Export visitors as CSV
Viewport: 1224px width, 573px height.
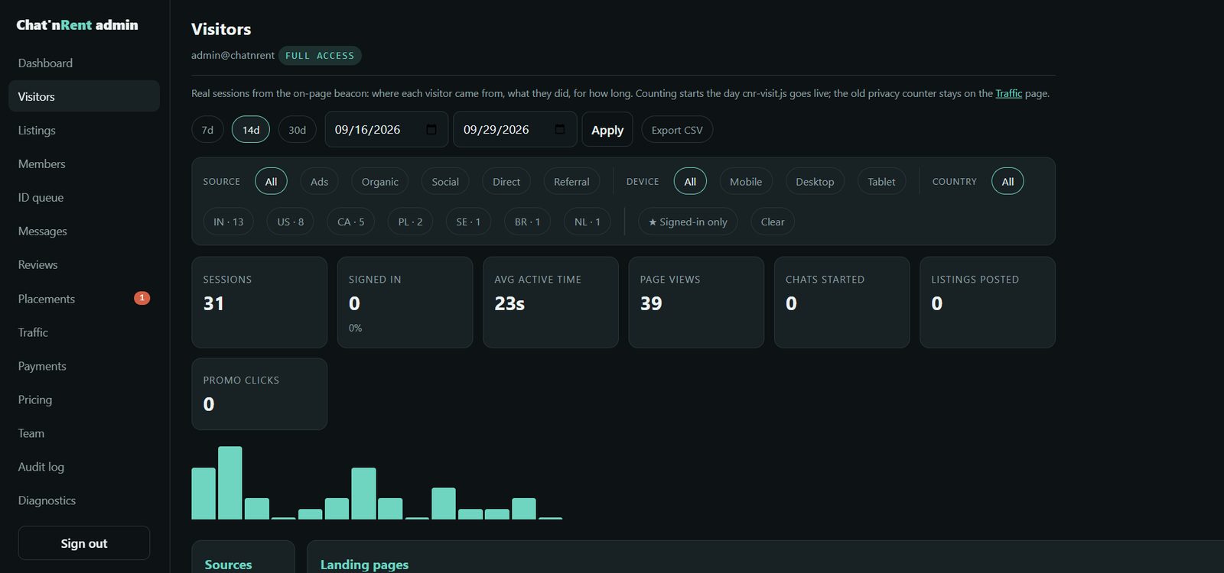click(x=677, y=130)
